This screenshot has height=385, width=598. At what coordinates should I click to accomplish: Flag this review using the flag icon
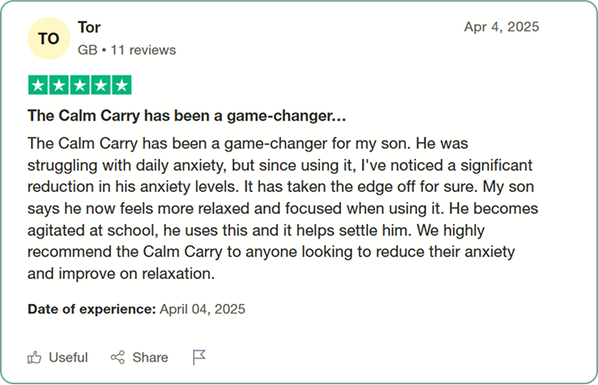(199, 357)
